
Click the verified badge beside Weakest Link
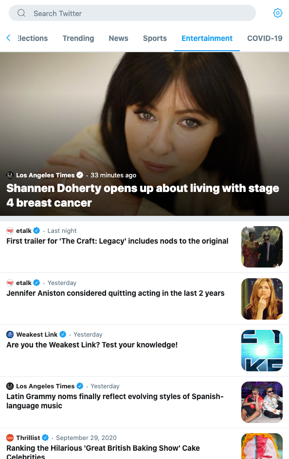pos(63,334)
